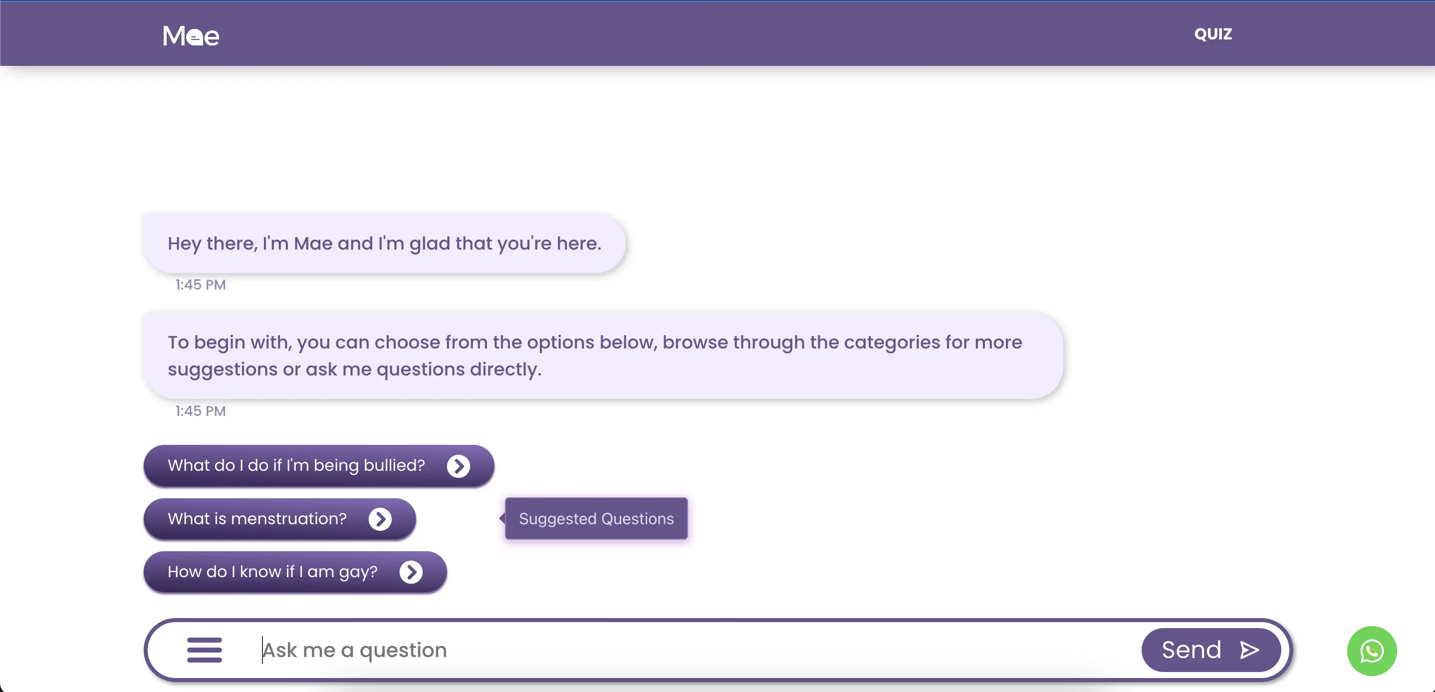
Task: Click arrow icon beside bullied question
Action: coord(458,466)
